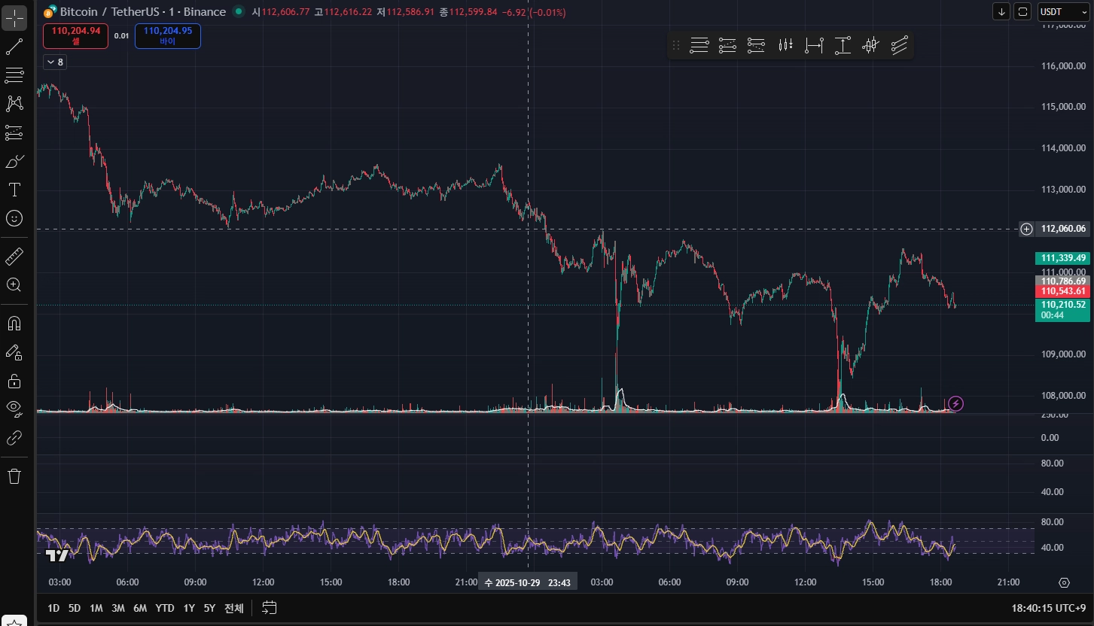Select the 5Y time range
The height and width of the screenshot is (626, 1094).
(209, 608)
